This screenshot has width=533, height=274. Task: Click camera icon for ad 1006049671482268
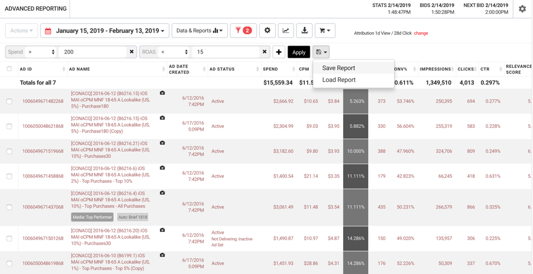tap(162, 93)
